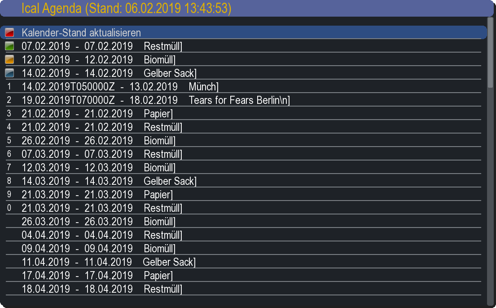Open the Tears for Fears Berlin event
This screenshot has width=496, height=308.
click(x=155, y=100)
